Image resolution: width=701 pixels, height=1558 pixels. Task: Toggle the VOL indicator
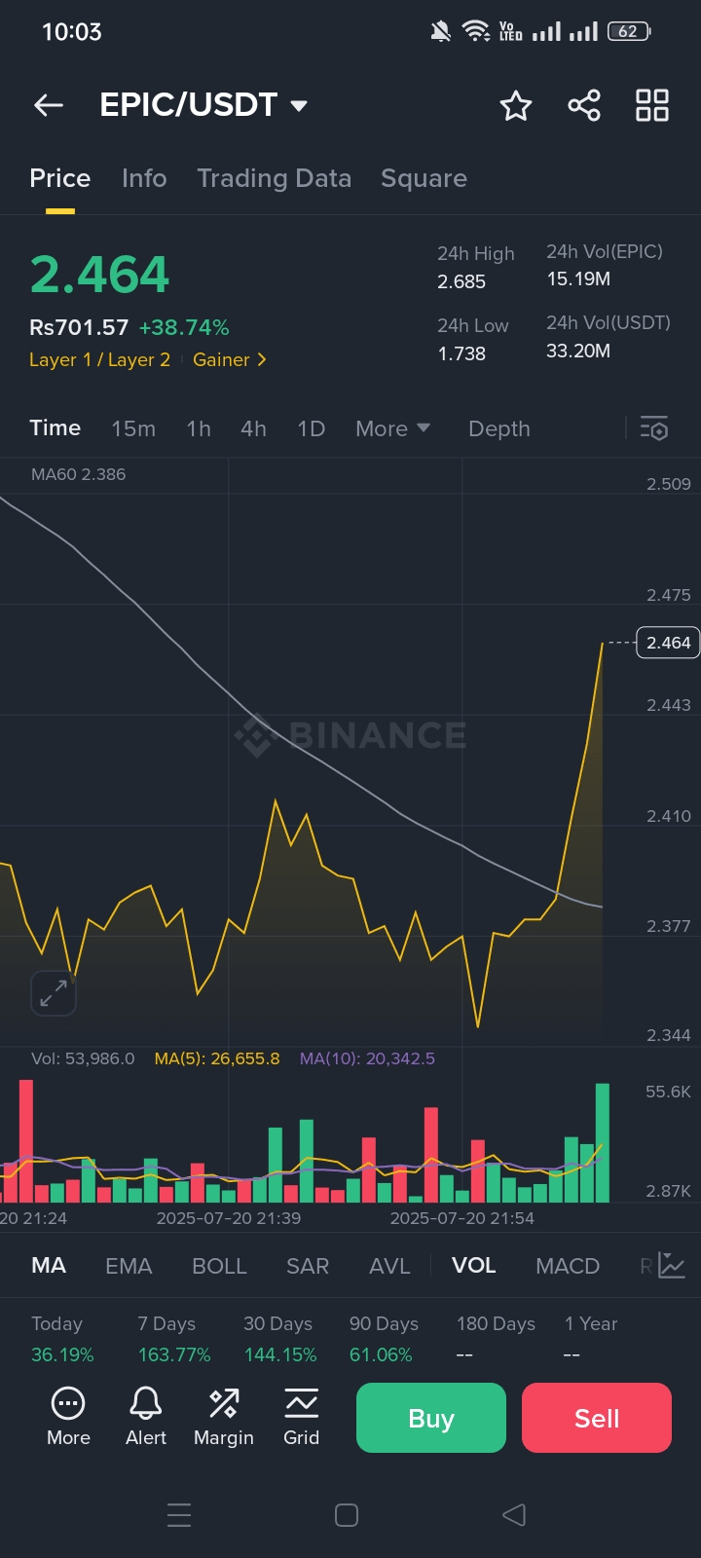tap(474, 1266)
